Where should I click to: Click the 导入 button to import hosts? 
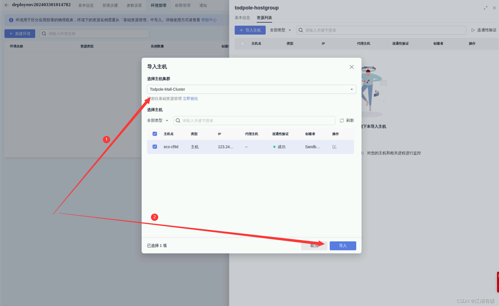pos(343,245)
